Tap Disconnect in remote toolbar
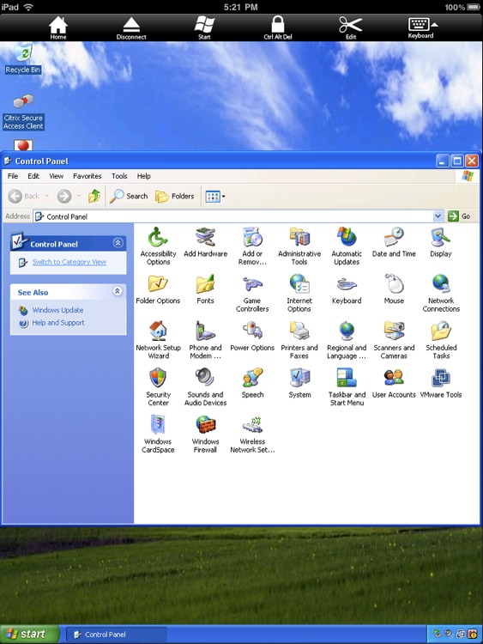 click(131, 28)
